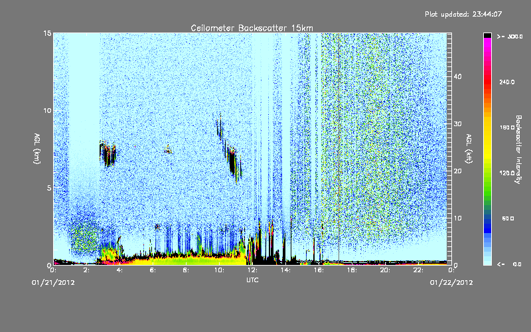The height and width of the screenshot is (332, 531).
Task: Click the '2:' hour tick label
Action: (87, 270)
